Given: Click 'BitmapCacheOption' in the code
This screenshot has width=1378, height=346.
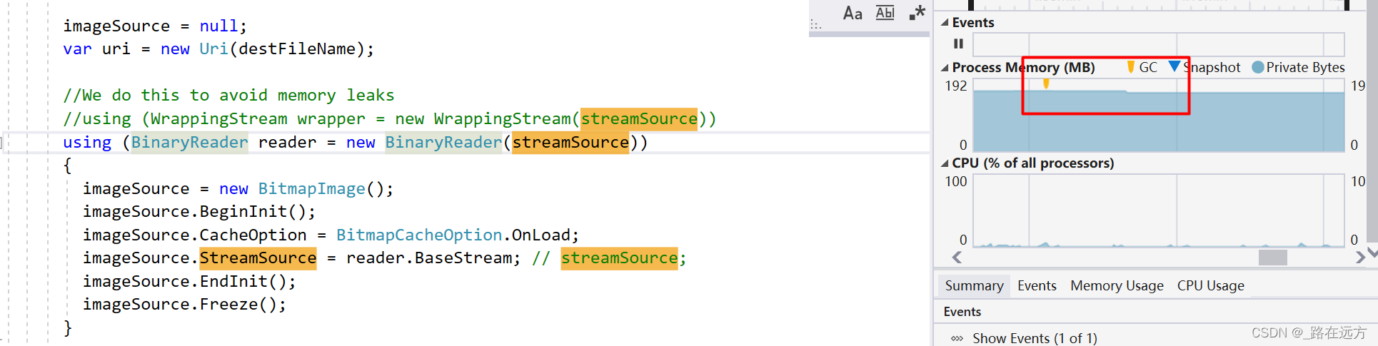Looking at the screenshot, I should tap(419, 235).
